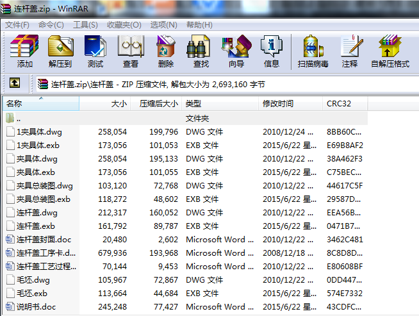Select file 夹具总装图.exb
This screenshot has height=316, width=419.
click(44, 199)
